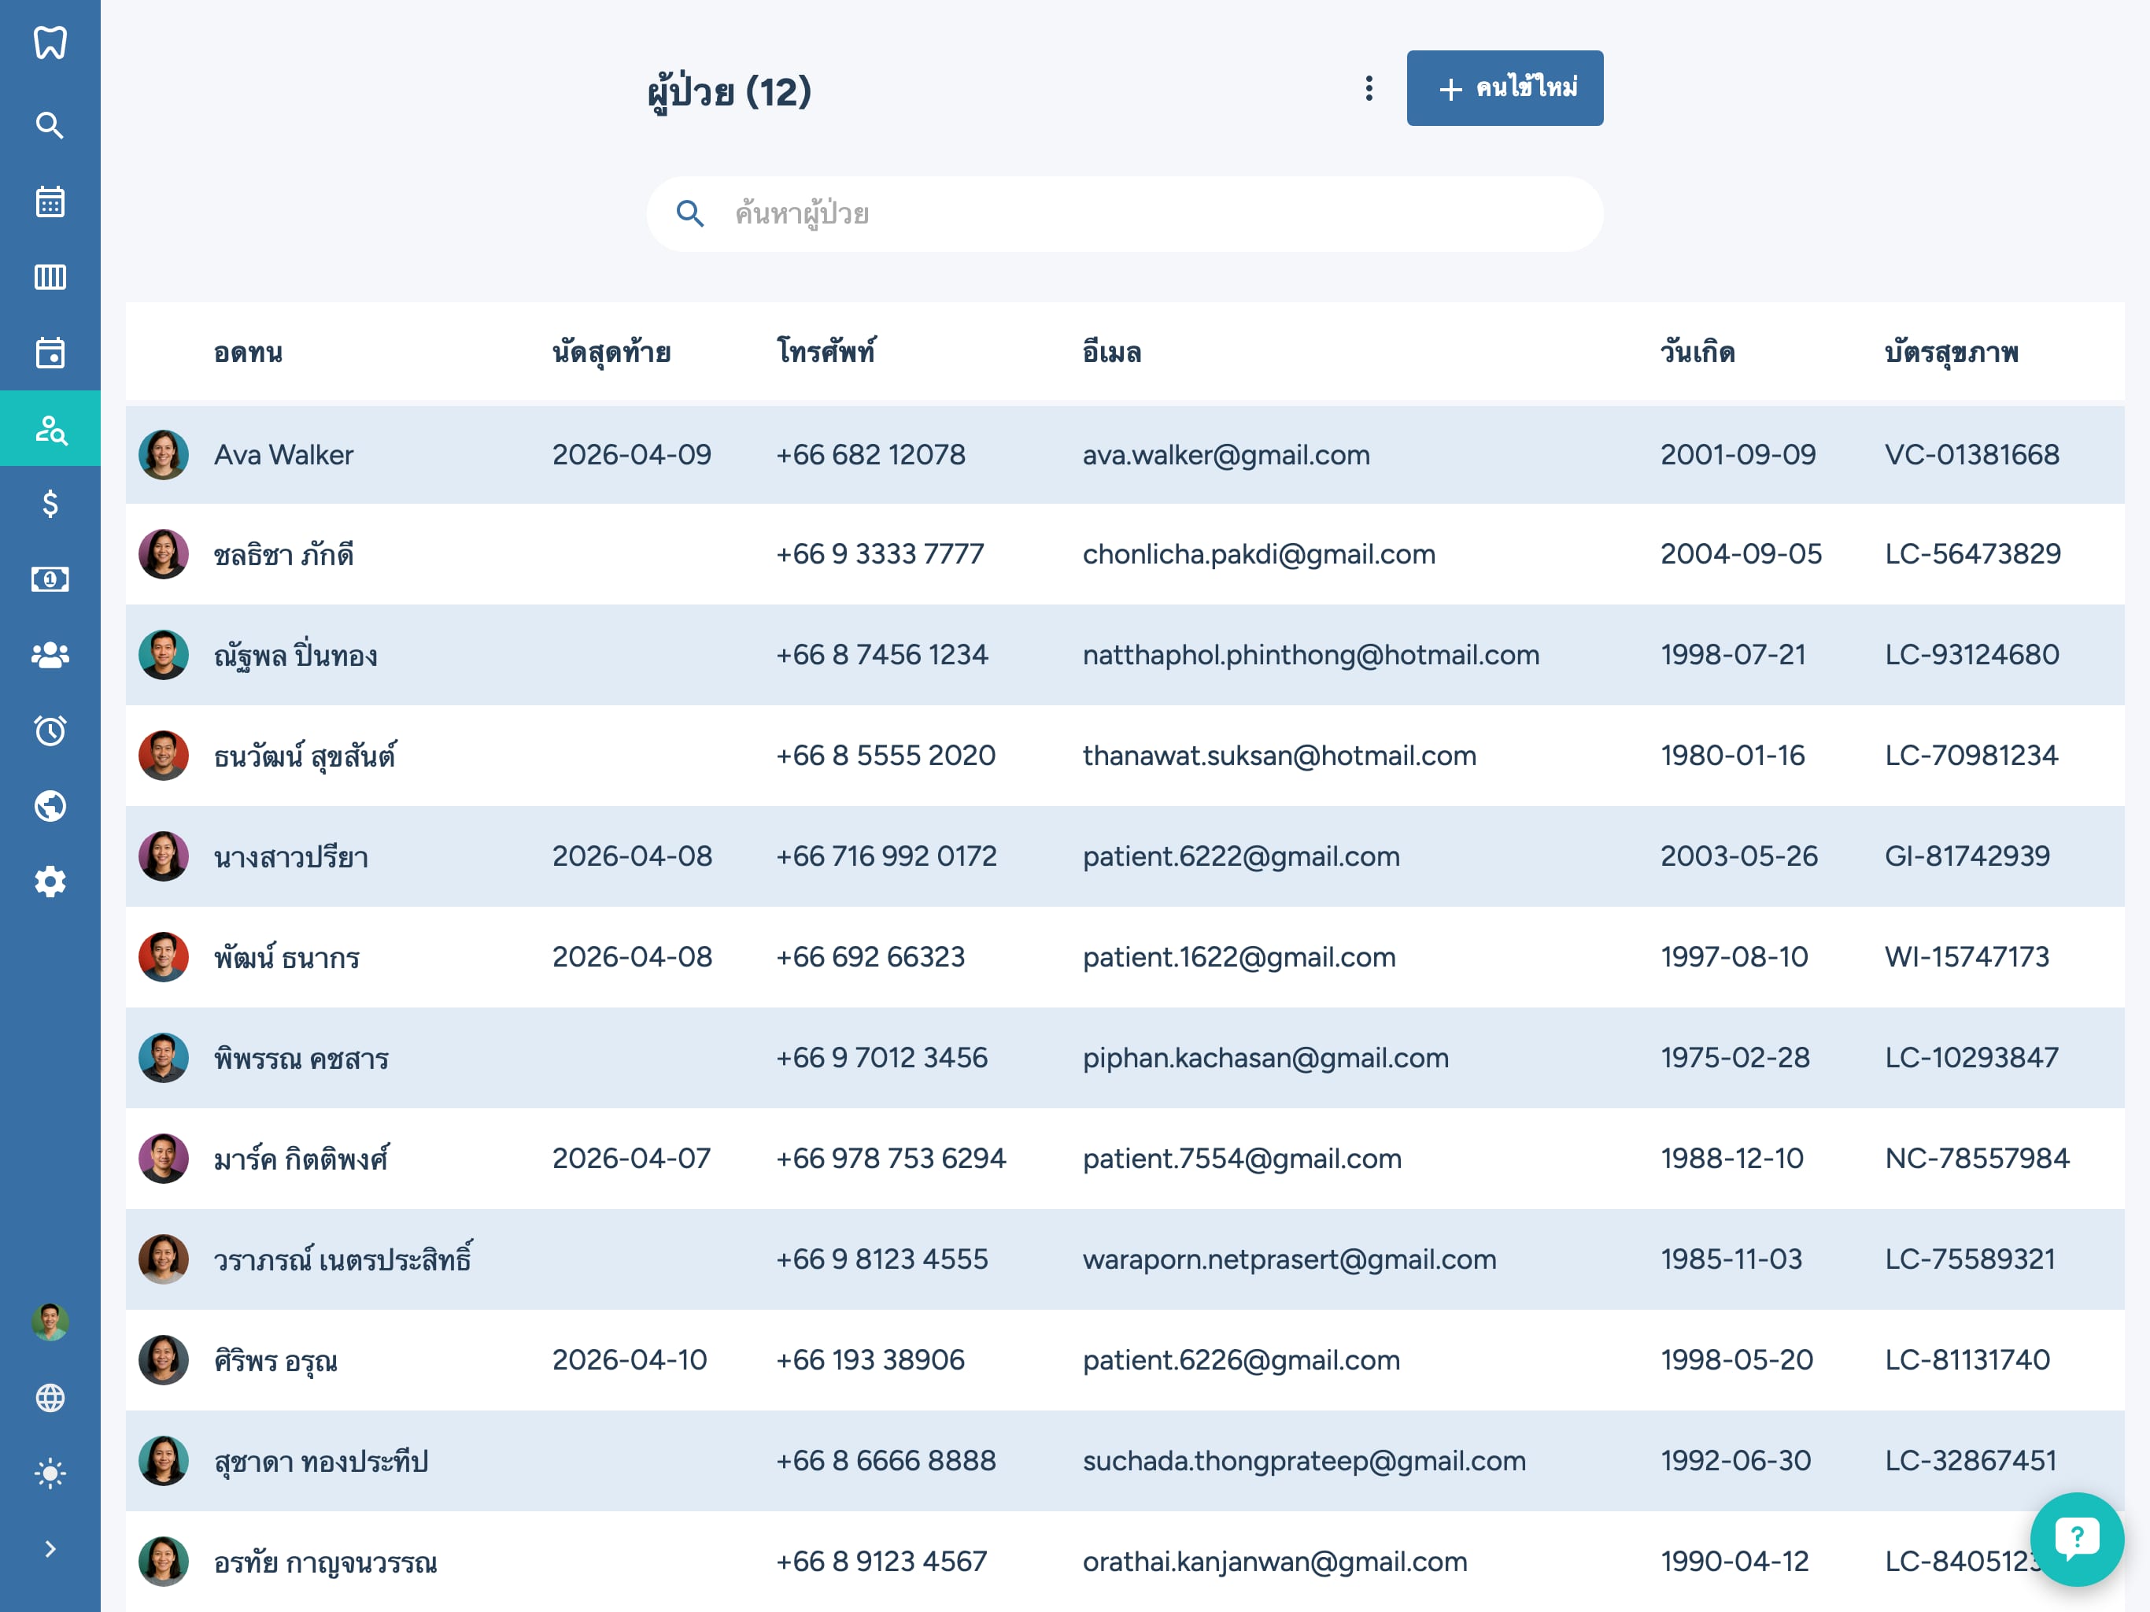Image resolution: width=2150 pixels, height=1612 pixels.
Task: Open the language globe selector
Action: coord(50,1398)
